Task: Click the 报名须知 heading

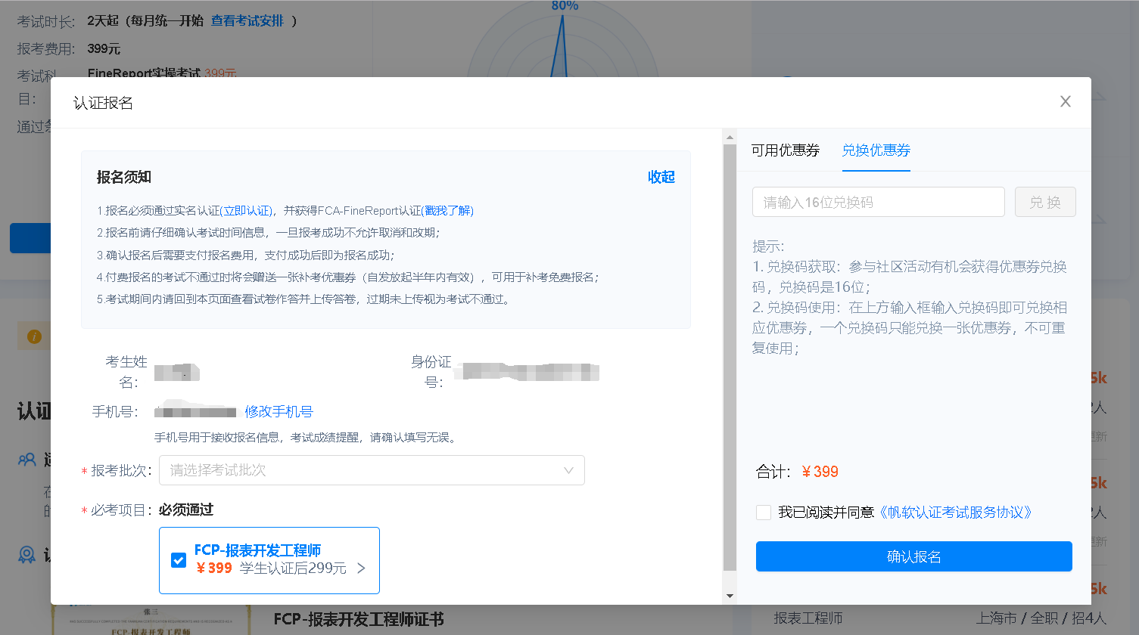Action: click(124, 177)
